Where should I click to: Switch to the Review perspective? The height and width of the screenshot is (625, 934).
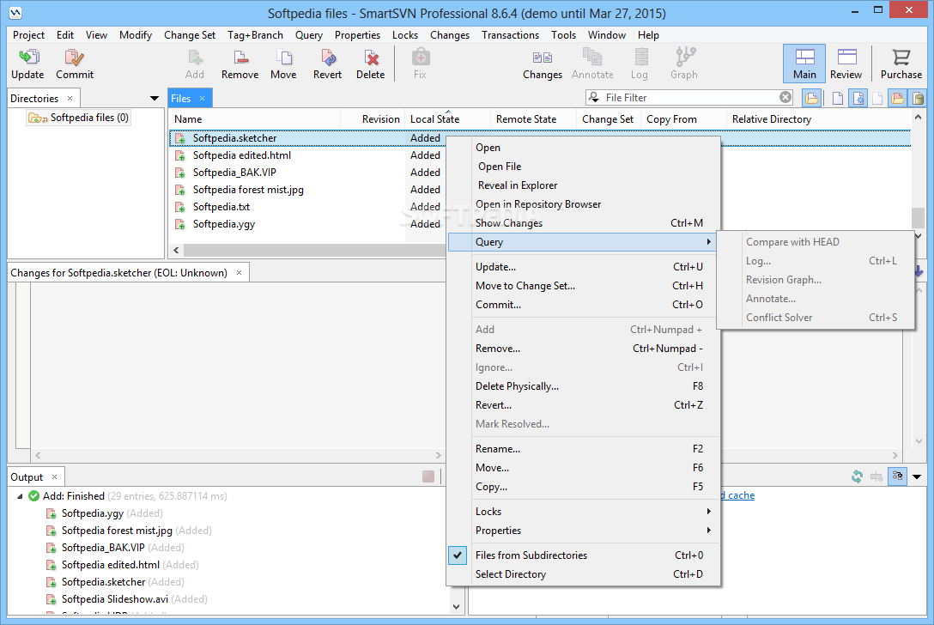[846, 64]
